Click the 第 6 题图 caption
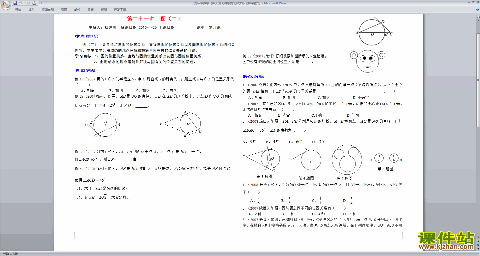 tap(385, 169)
